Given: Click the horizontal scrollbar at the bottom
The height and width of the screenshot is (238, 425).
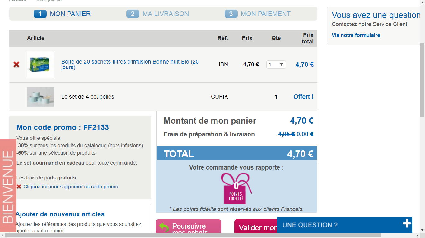Looking at the screenshot, I should pos(193,235).
